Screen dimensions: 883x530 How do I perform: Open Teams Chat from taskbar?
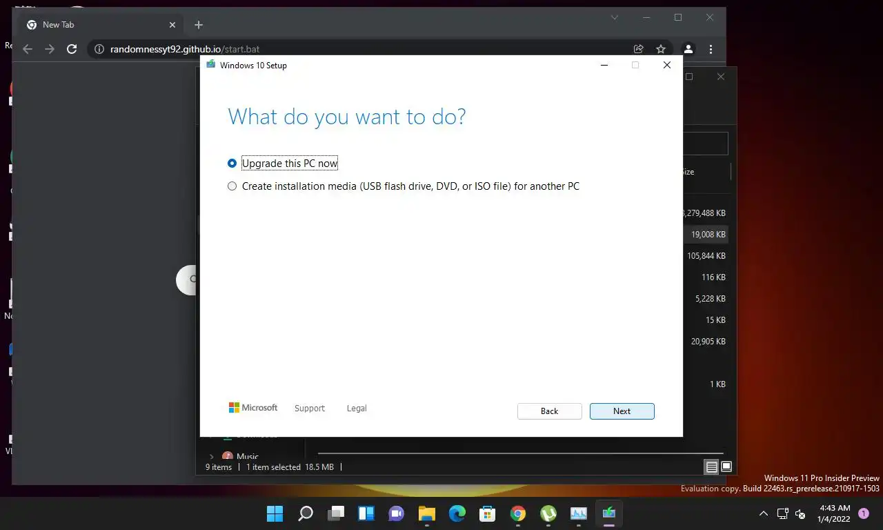point(397,513)
